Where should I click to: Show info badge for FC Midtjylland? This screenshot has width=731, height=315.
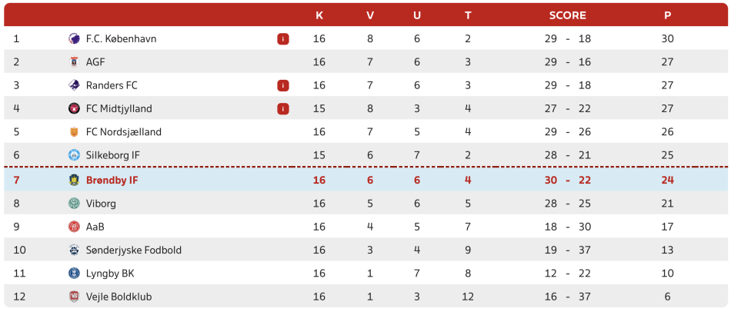pyautogui.click(x=283, y=109)
